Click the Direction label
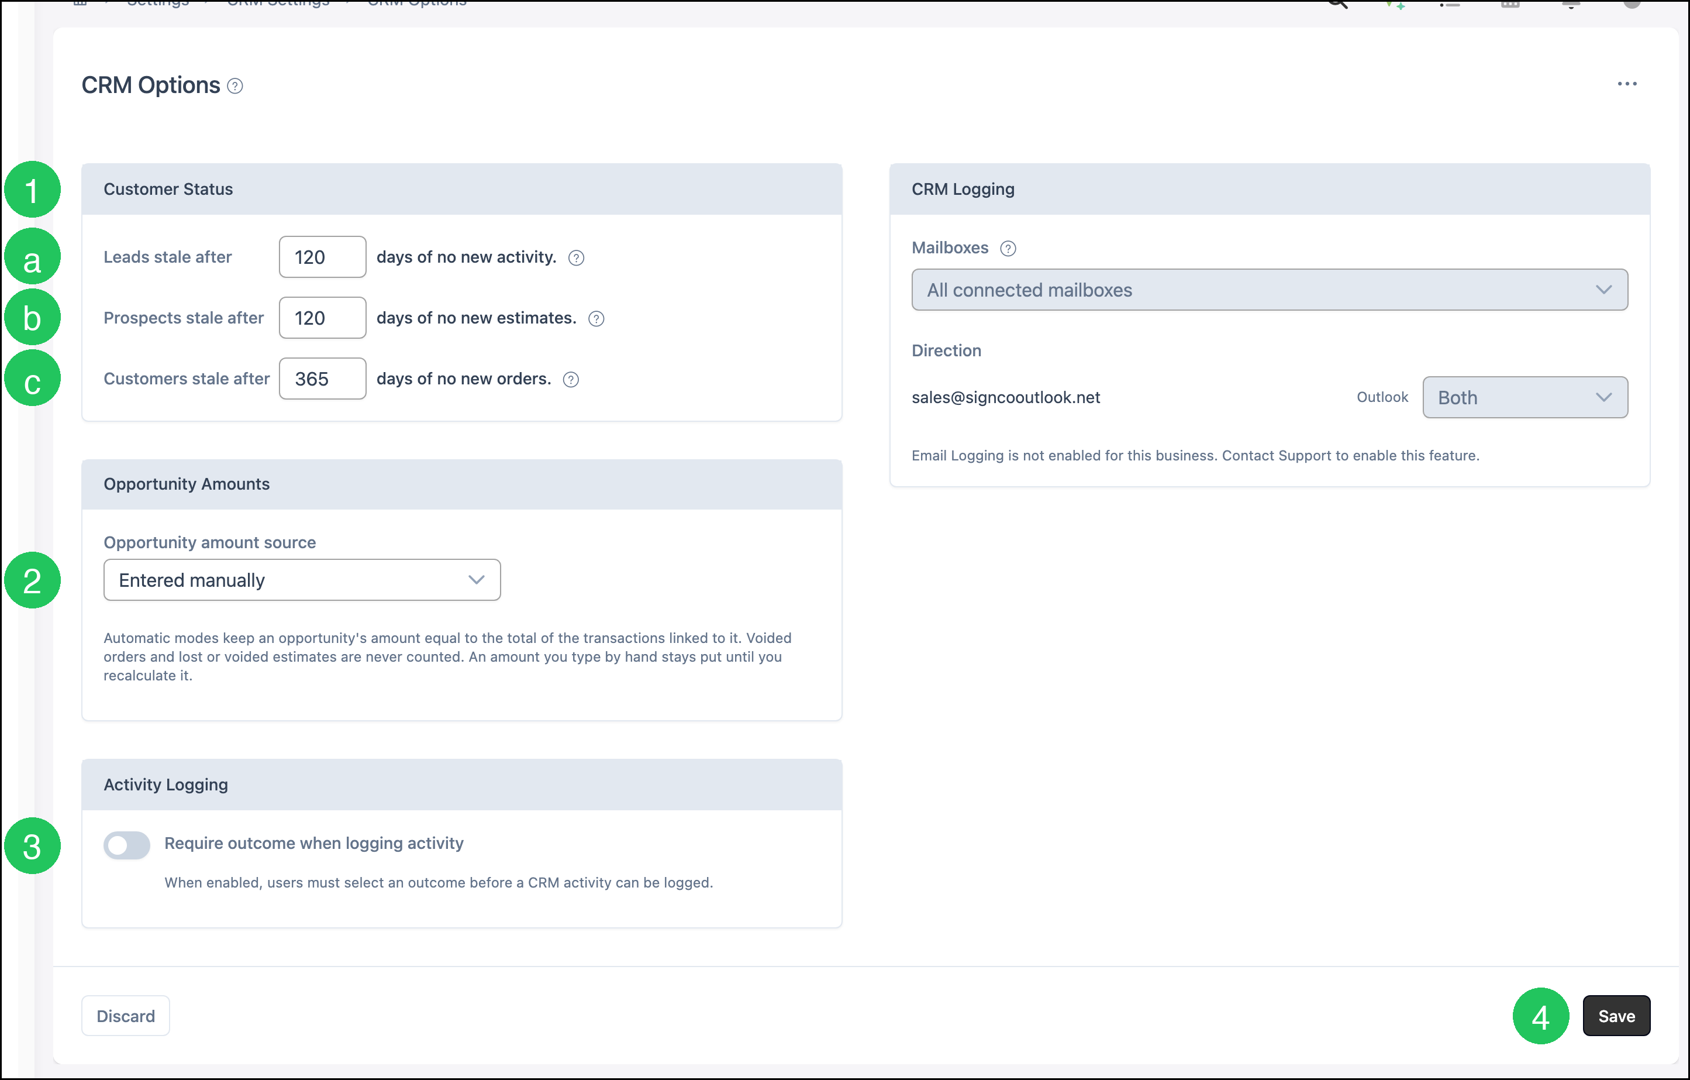 pos(946,350)
